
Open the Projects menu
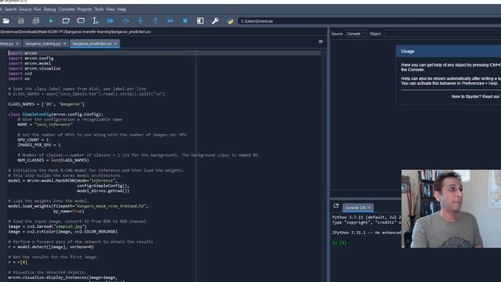[x=85, y=9]
